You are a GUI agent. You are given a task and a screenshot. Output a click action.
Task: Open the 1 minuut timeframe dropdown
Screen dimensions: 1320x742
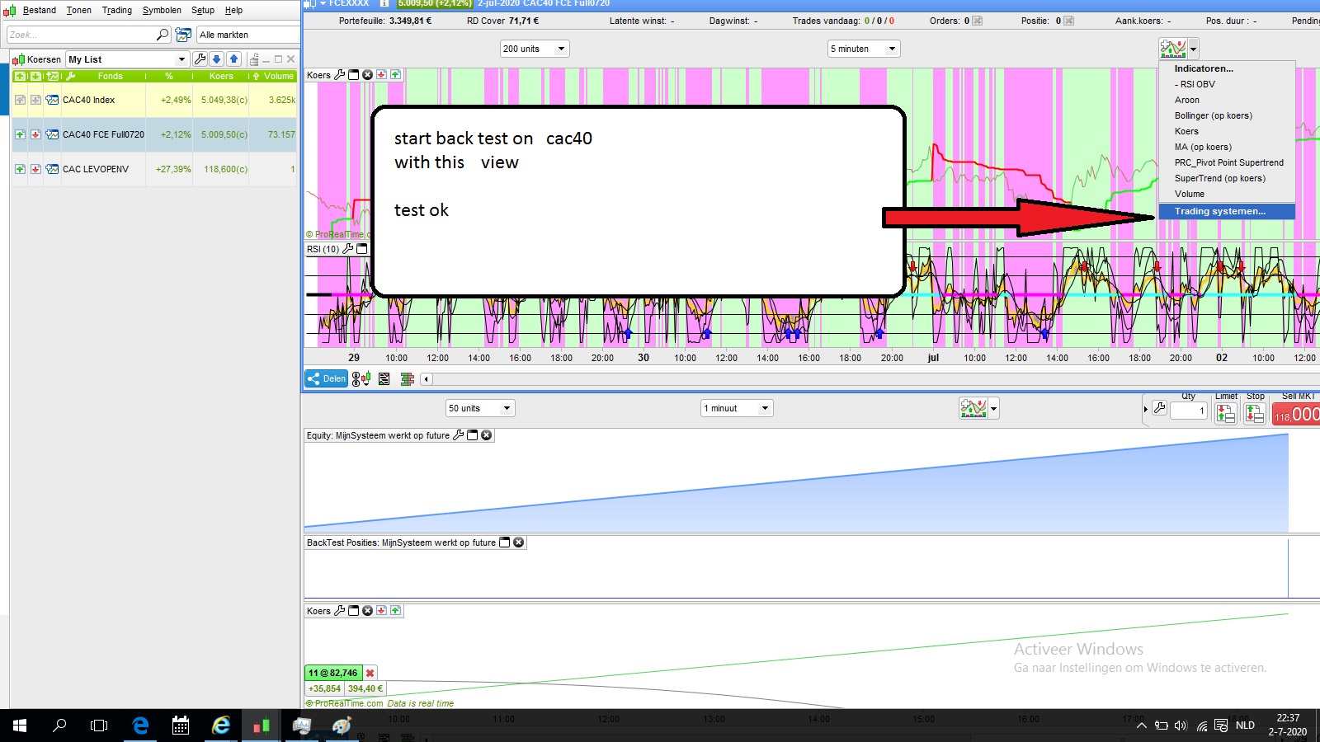[x=737, y=408]
